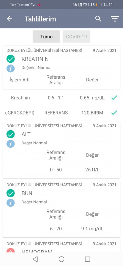Expand the ALT test card
This screenshot has width=123, height=266.
pos(61,150)
